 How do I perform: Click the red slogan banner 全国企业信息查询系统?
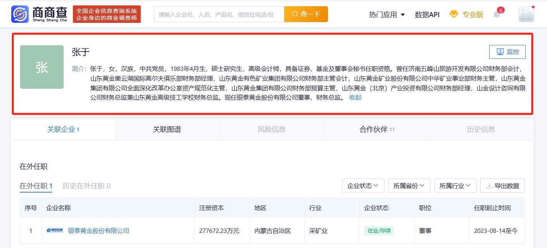point(107,14)
